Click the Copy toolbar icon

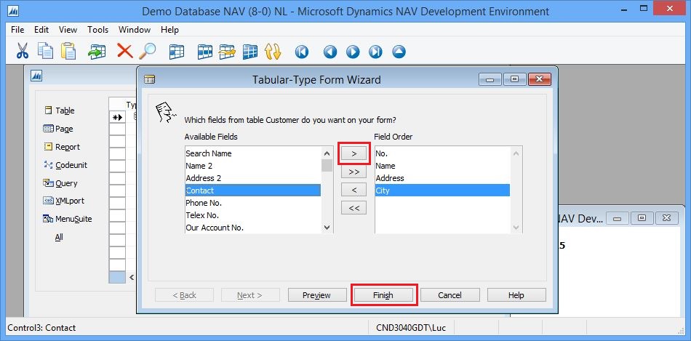coord(45,51)
